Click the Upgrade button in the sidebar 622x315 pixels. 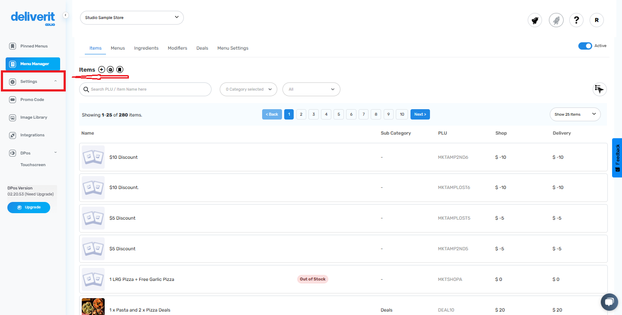point(29,207)
